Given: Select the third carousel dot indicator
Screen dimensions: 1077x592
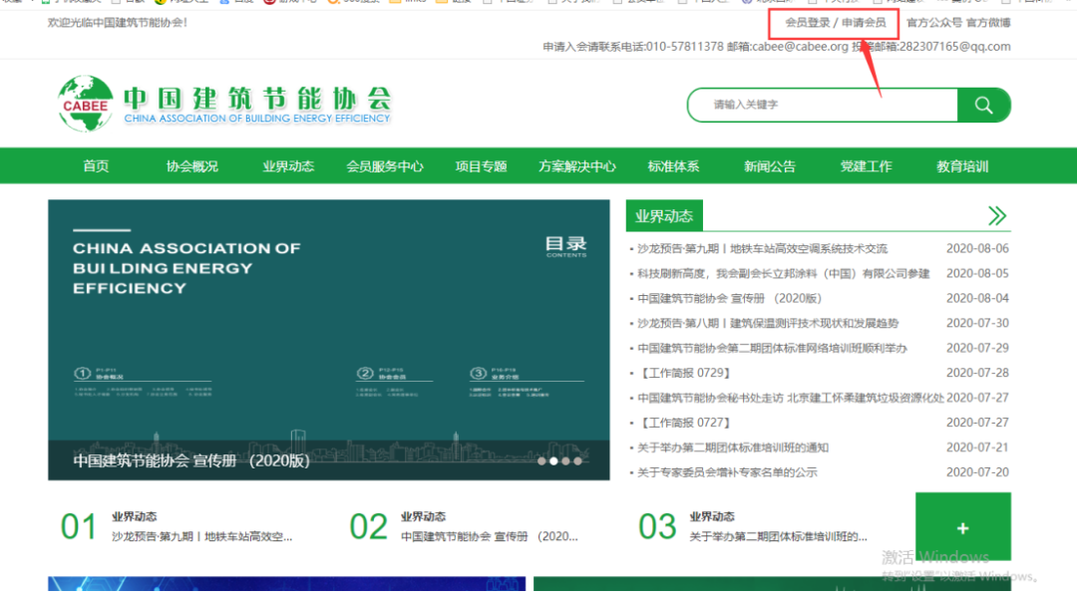Looking at the screenshot, I should tap(565, 460).
